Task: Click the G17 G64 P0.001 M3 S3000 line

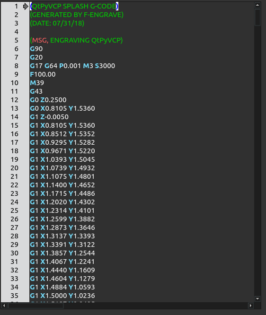Action: tap(72, 66)
